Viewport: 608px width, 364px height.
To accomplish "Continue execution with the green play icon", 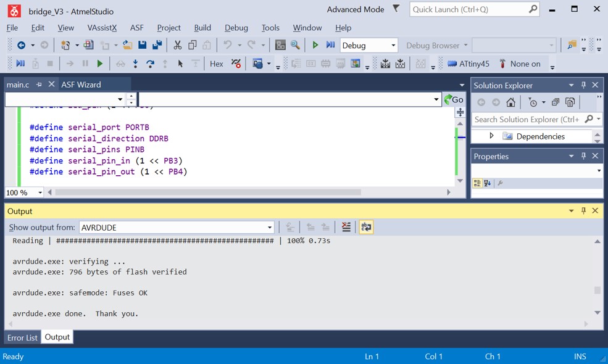I will 99,64.
